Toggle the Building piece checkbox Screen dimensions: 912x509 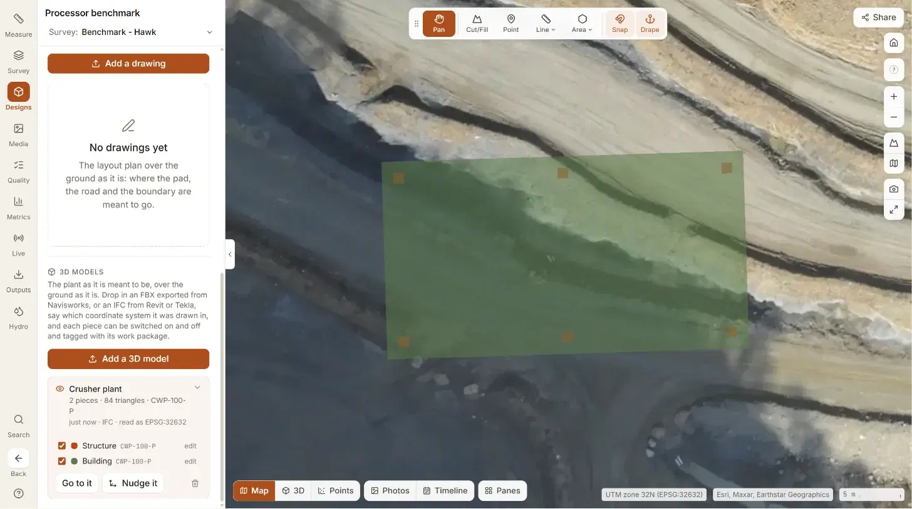[x=61, y=461]
